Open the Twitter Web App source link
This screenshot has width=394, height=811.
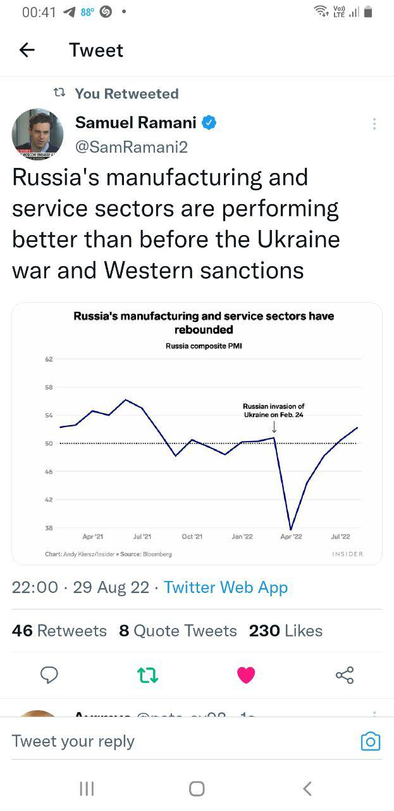pos(226,587)
